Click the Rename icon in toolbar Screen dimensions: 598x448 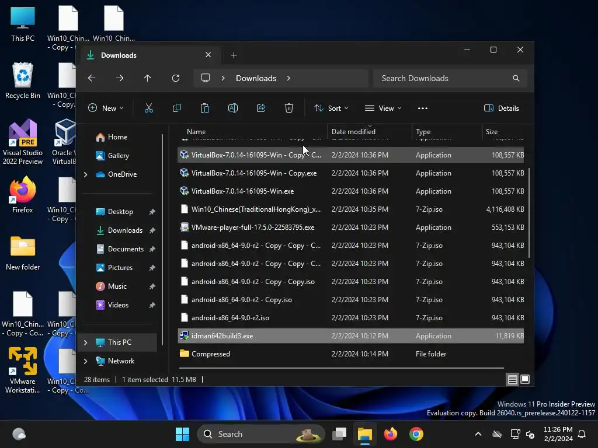233,108
